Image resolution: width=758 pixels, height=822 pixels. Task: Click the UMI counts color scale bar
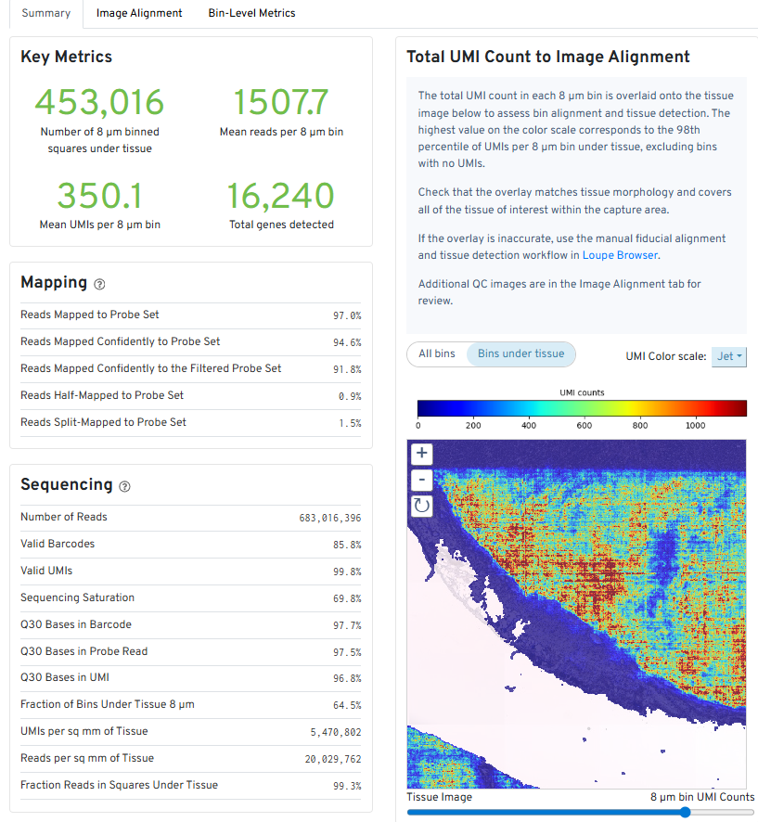pyautogui.click(x=580, y=407)
